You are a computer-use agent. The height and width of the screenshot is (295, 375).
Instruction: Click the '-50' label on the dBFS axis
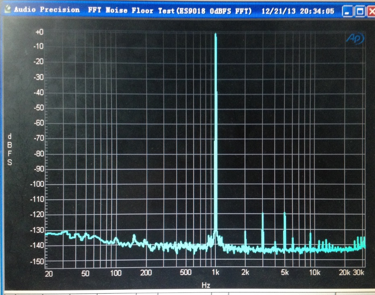[x=39, y=108]
